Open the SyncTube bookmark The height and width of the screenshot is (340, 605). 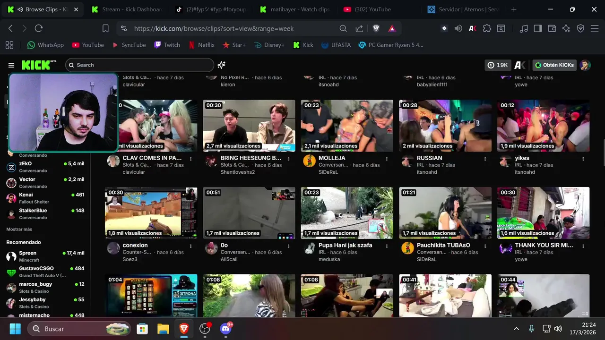(129, 45)
